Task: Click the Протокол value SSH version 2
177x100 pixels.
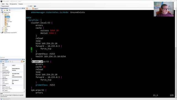Action: coord(15,80)
